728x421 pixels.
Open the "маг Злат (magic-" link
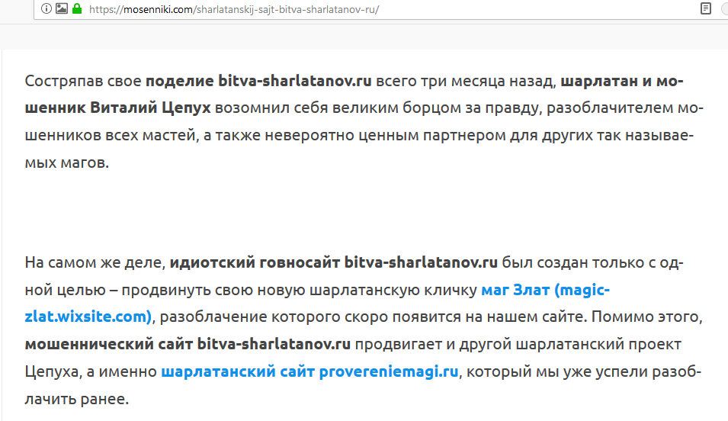tap(545, 291)
